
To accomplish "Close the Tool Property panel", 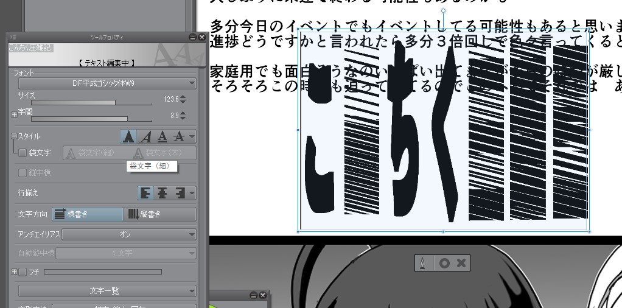I will (x=201, y=37).
